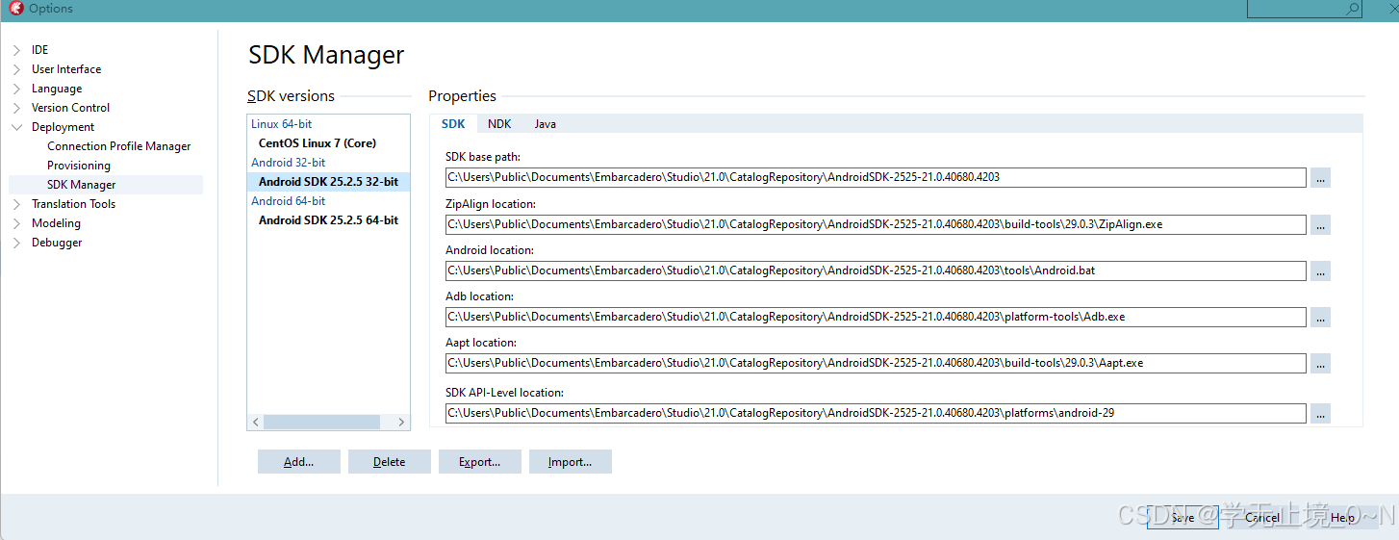This screenshot has width=1399, height=540.
Task: Expand the Debugger tree node
Action: pyautogui.click(x=16, y=243)
